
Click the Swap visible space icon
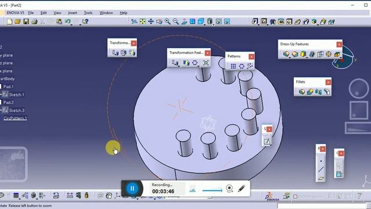coord(227,21)
